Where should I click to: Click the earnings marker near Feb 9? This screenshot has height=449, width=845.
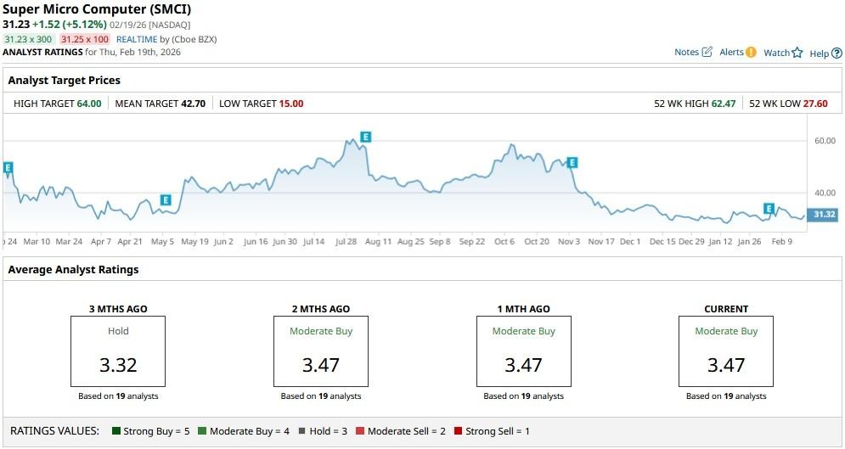[769, 208]
